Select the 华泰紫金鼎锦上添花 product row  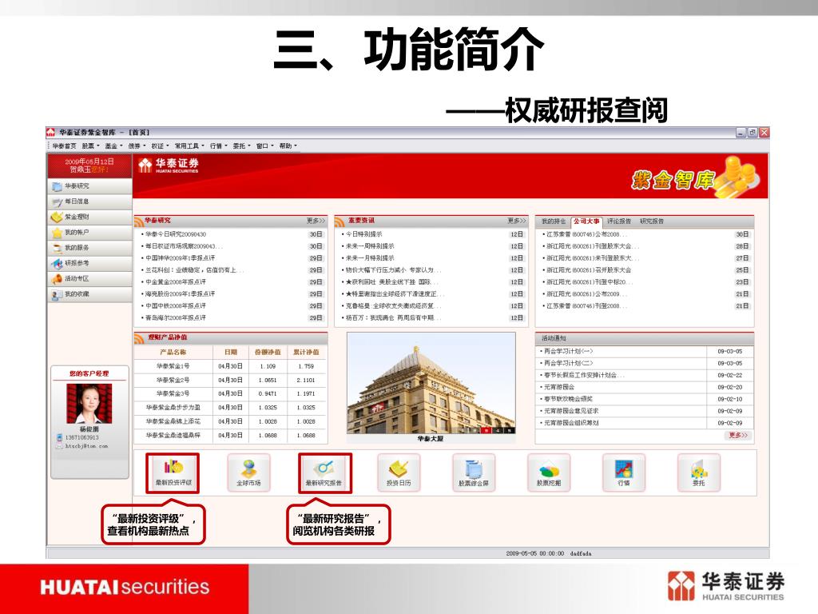point(231,421)
